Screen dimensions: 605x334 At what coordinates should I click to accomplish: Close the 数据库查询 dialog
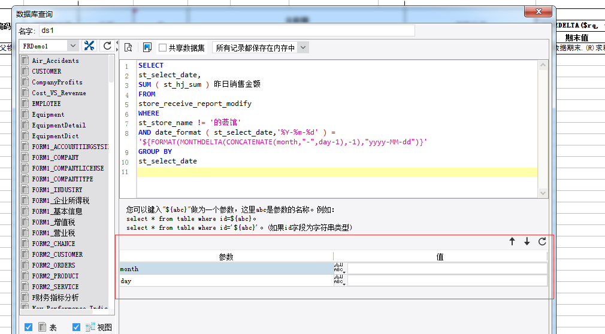539,11
